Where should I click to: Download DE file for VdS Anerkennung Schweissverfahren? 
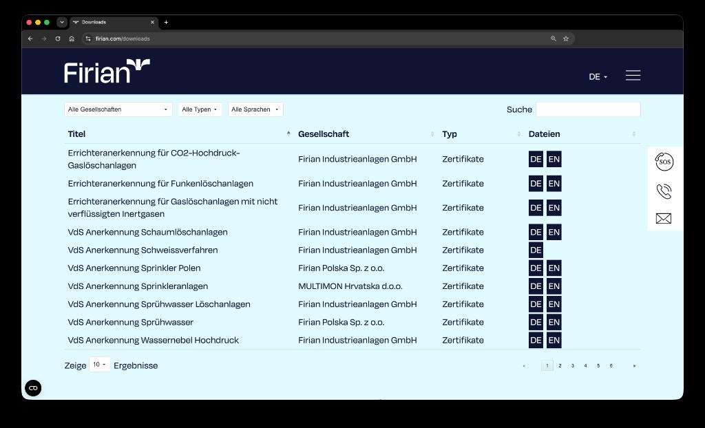pyautogui.click(x=536, y=250)
